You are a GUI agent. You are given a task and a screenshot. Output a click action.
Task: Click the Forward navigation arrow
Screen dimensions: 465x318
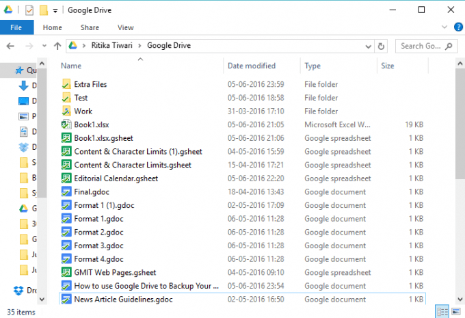29,46
